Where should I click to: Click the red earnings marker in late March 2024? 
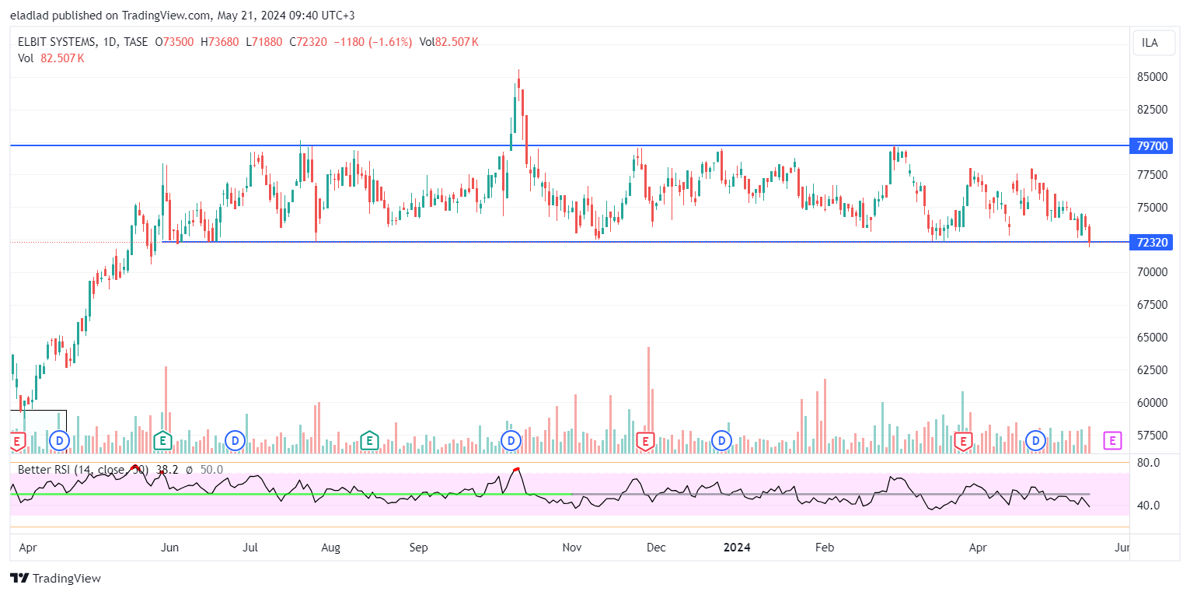tap(964, 441)
